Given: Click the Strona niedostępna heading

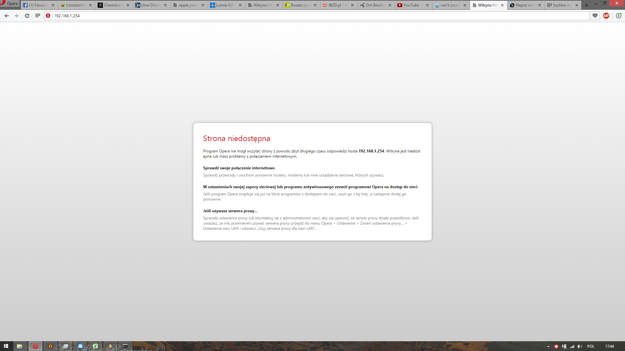Looking at the screenshot, I should pyautogui.click(x=237, y=138).
